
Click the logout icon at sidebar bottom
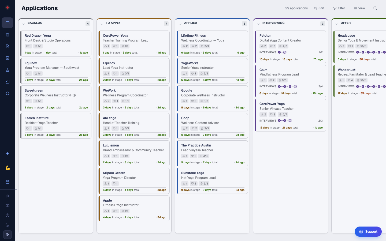[8, 235]
